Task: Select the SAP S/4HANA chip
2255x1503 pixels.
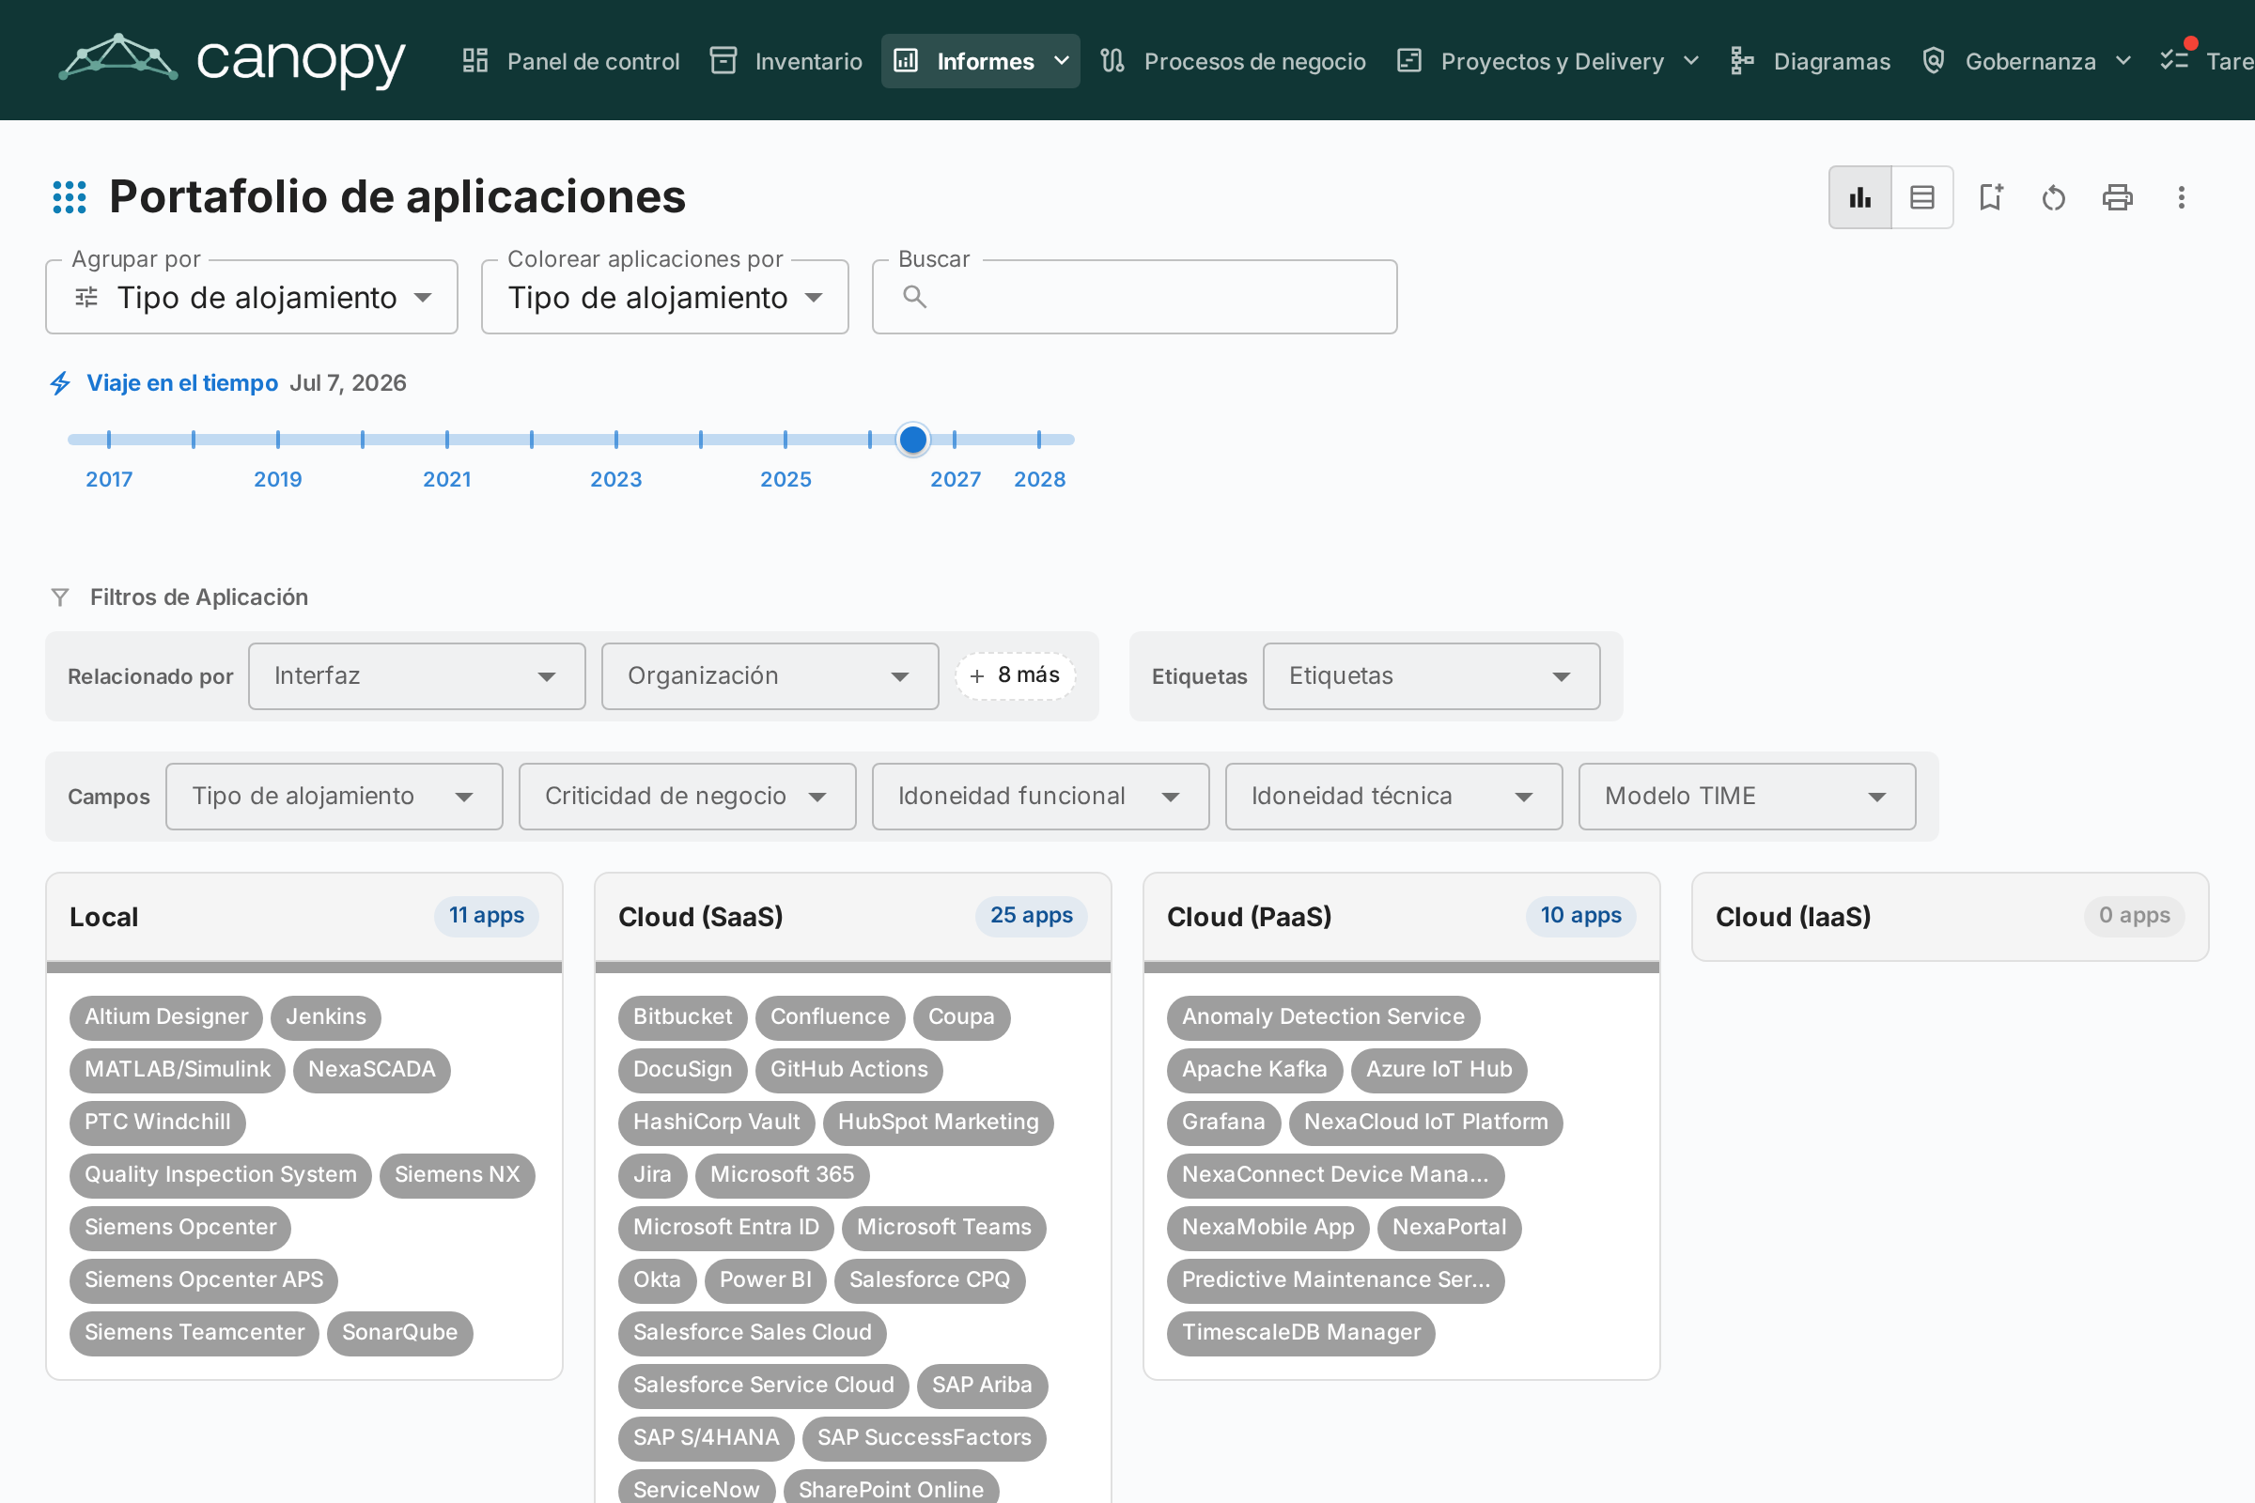Action: pos(707,1438)
